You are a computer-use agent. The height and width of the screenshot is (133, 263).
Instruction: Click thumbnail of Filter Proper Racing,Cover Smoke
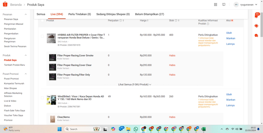[x=53, y=57]
